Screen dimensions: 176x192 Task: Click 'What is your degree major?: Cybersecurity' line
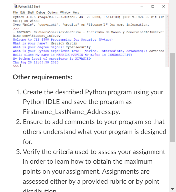point(52,47)
